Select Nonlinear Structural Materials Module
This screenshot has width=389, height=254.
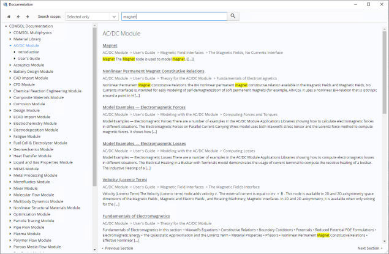tap(47, 207)
